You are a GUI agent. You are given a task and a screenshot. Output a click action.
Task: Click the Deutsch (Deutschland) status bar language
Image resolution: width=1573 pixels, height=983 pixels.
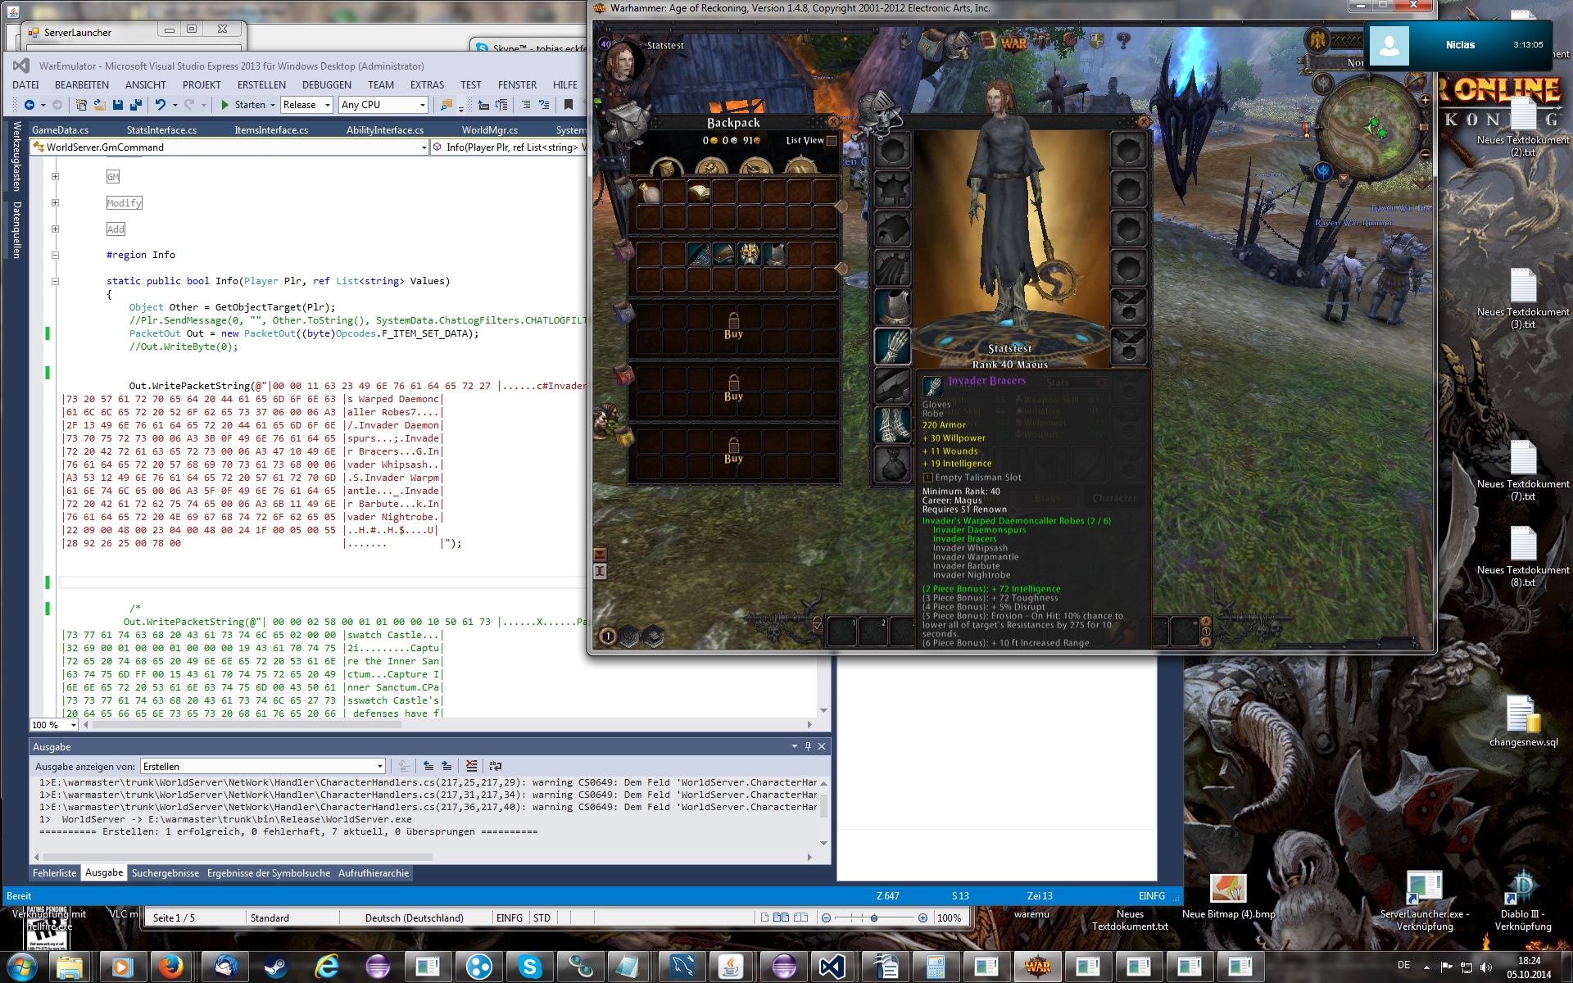click(x=415, y=918)
